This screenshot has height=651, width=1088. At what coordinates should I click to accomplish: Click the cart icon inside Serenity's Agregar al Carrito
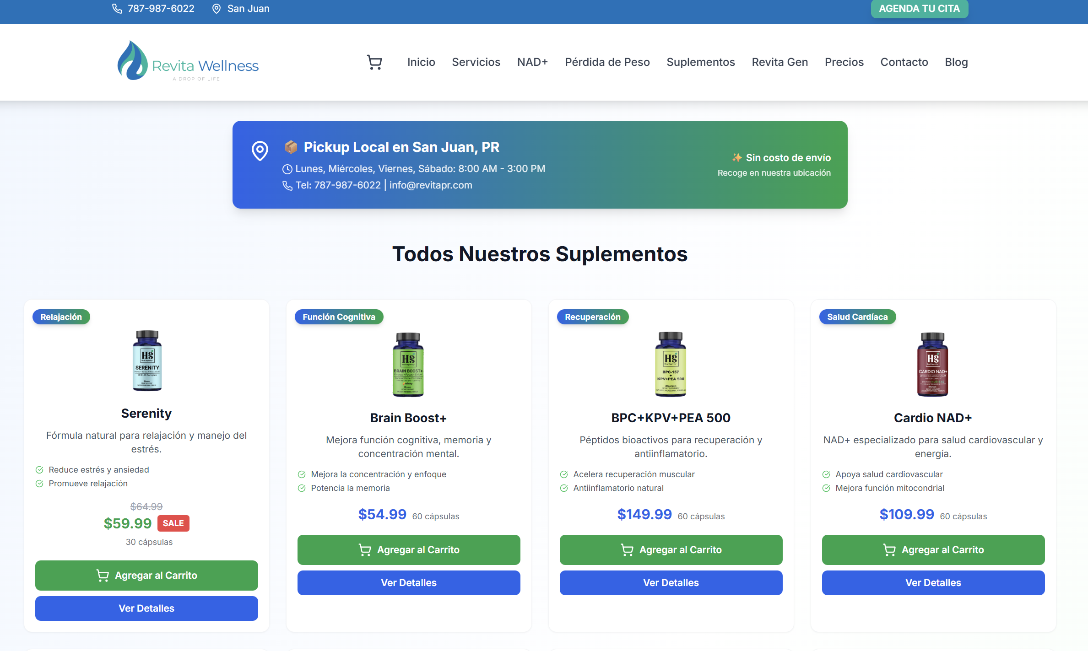102,576
